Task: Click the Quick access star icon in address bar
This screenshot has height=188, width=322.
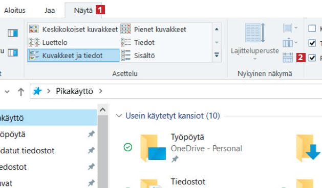Action: click(x=37, y=91)
